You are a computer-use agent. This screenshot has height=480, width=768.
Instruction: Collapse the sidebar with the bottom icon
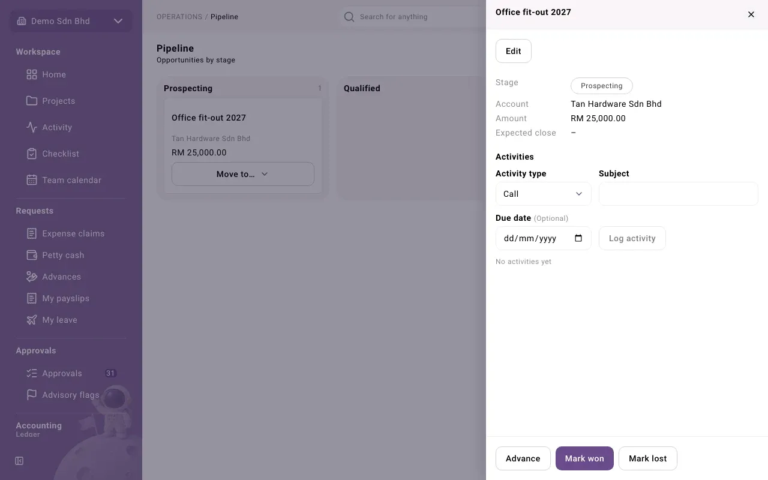(19, 461)
